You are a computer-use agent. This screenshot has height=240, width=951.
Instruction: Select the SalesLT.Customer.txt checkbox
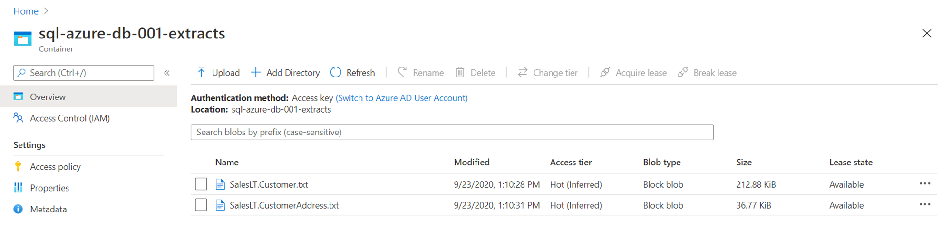tap(201, 184)
